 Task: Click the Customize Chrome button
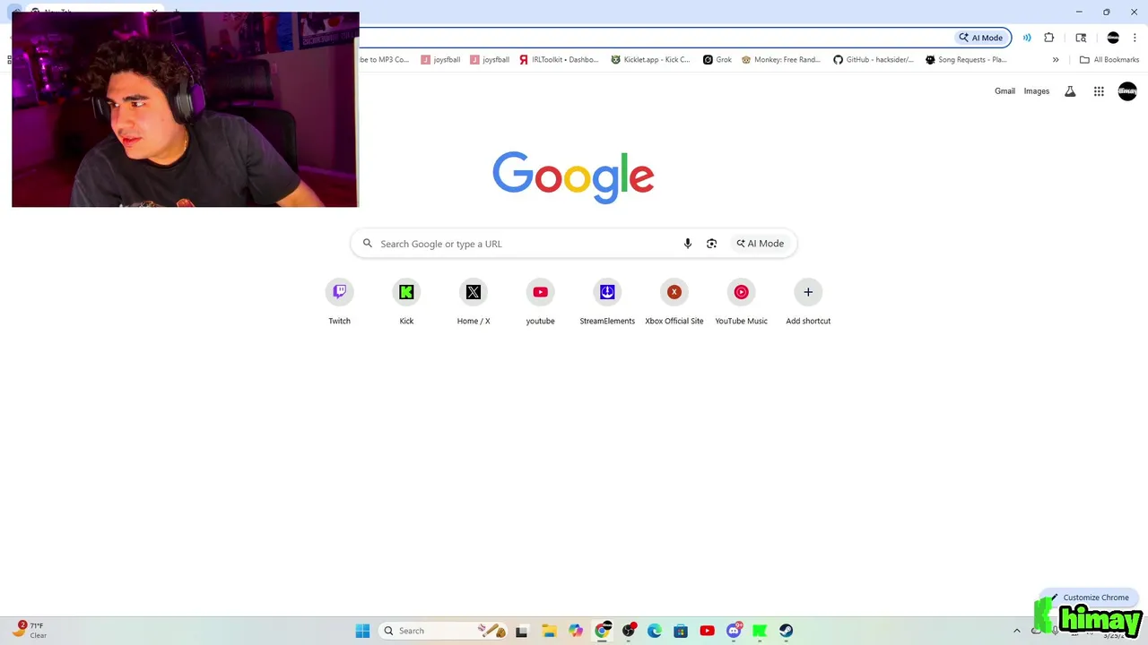(x=1089, y=598)
